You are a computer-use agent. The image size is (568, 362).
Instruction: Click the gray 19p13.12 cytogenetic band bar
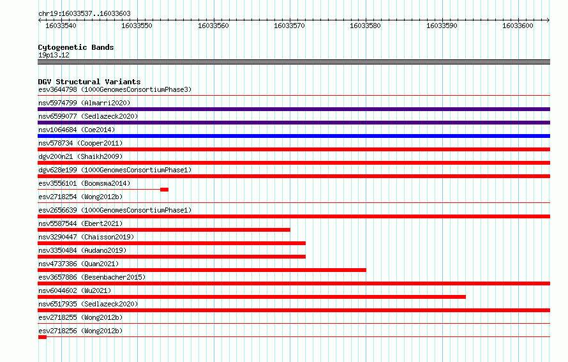294,62
